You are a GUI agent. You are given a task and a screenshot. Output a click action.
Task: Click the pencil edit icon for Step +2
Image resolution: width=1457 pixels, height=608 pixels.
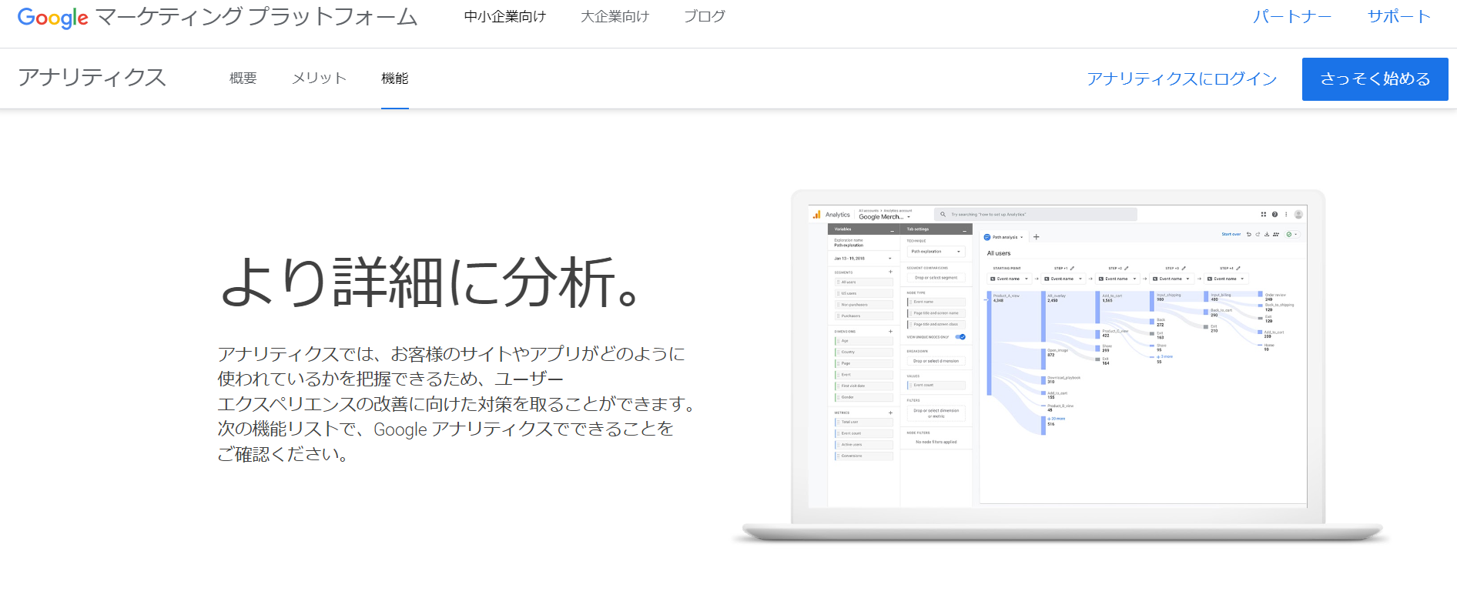pyautogui.click(x=1126, y=268)
